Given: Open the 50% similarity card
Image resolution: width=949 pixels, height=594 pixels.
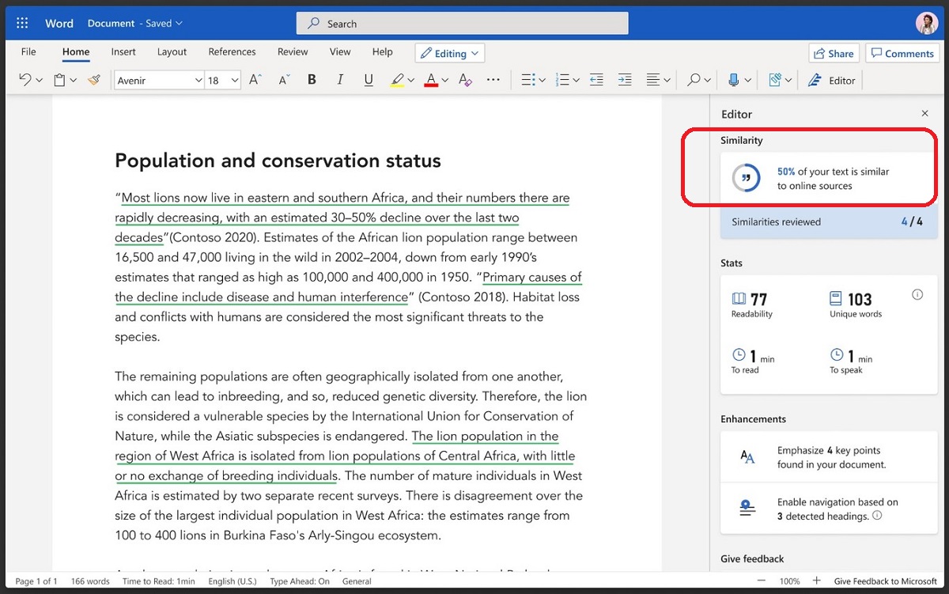Looking at the screenshot, I should click(829, 179).
